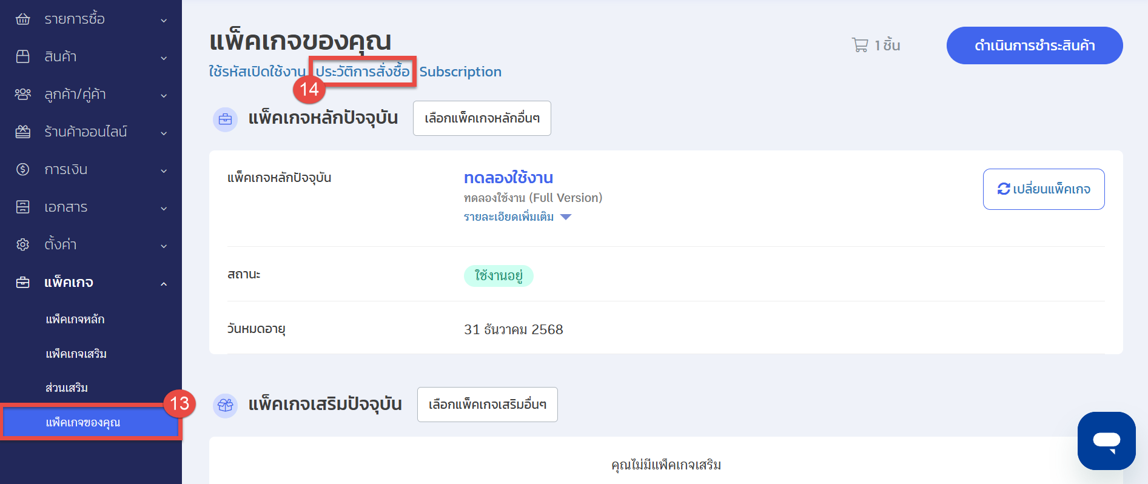Viewport: 1148px width, 484px height.
Task: Expand the การเงิน menu chevron
Action: (164, 171)
